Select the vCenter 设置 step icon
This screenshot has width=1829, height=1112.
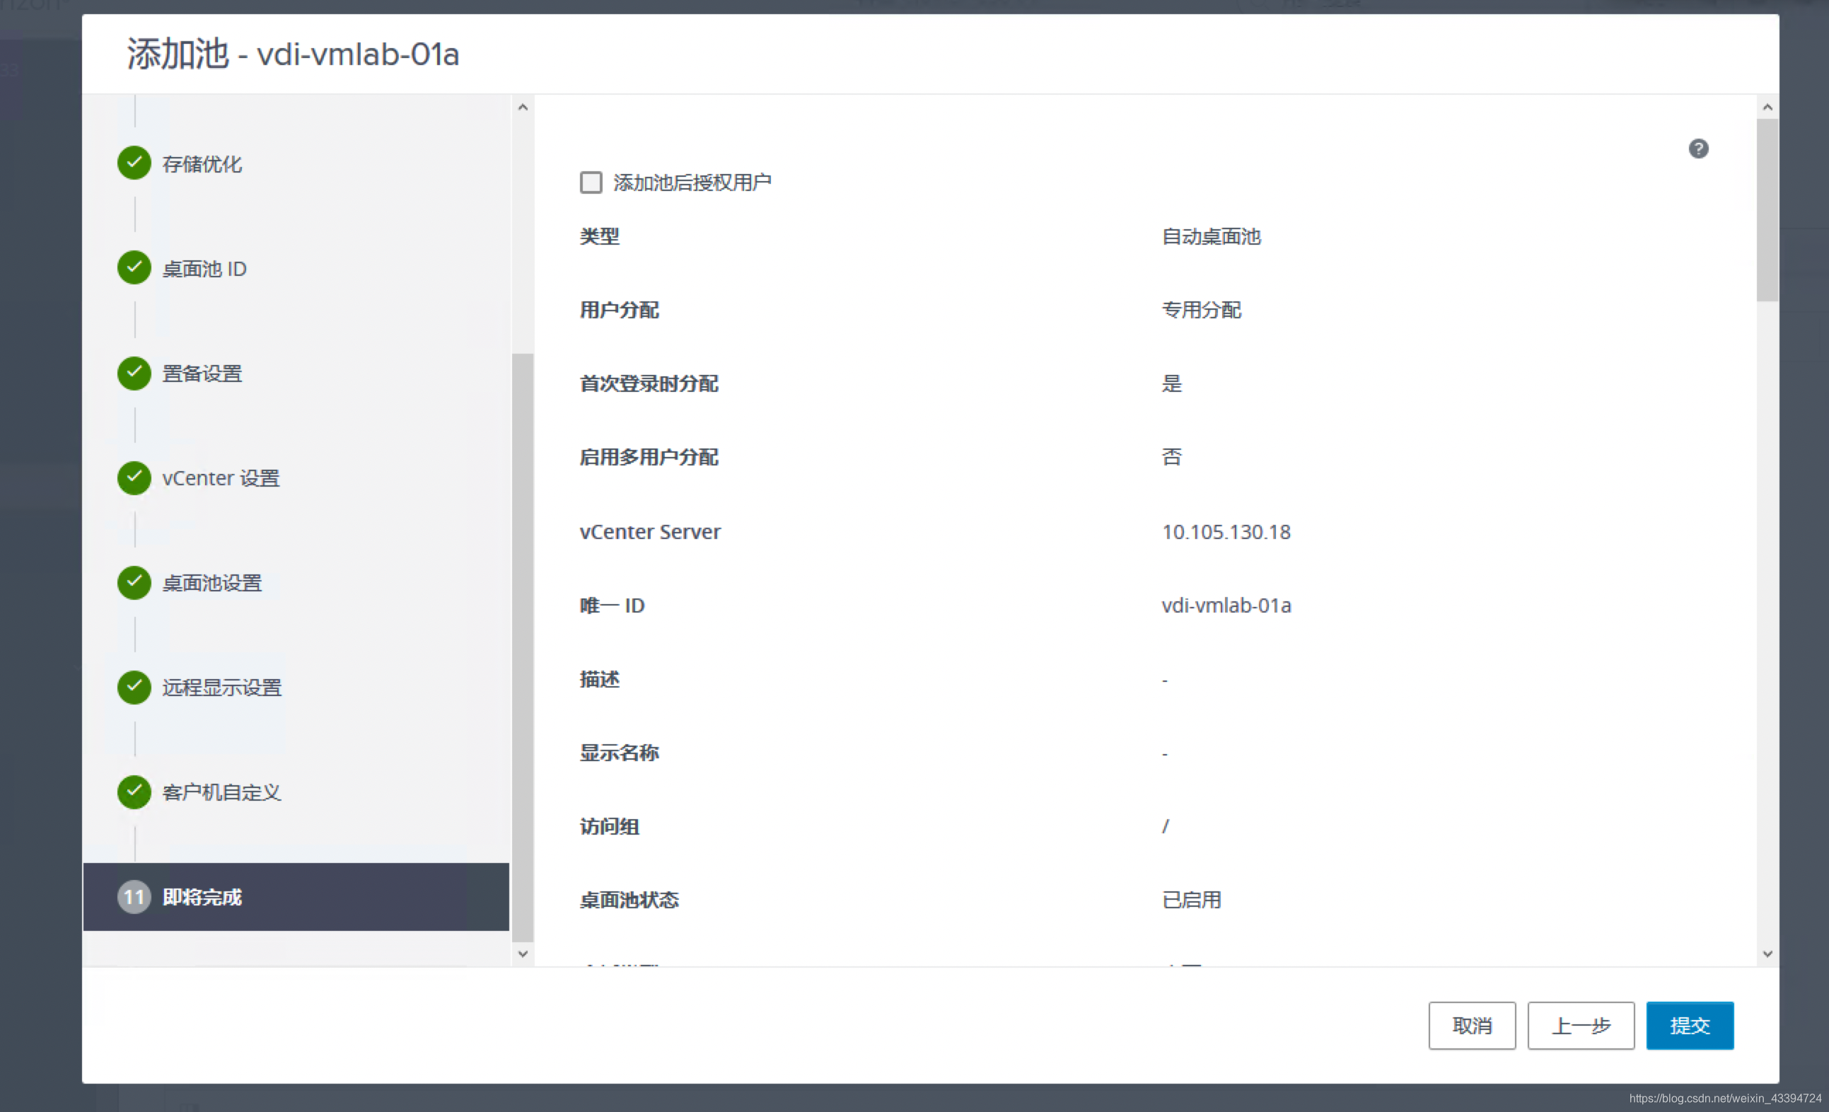[x=134, y=478]
